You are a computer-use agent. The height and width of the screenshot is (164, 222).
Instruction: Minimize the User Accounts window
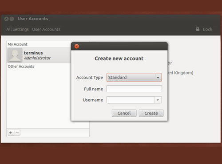[x=12, y=19]
